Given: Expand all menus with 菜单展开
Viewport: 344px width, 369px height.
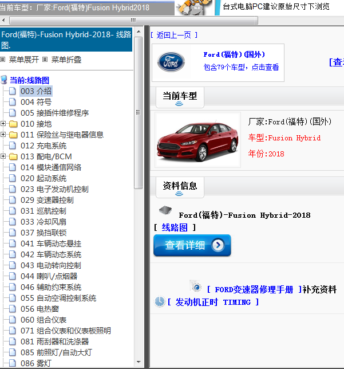Looking at the screenshot, I should click(23, 60).
